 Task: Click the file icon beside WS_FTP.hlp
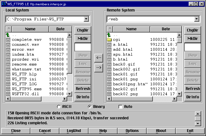(x=8, y=74)
